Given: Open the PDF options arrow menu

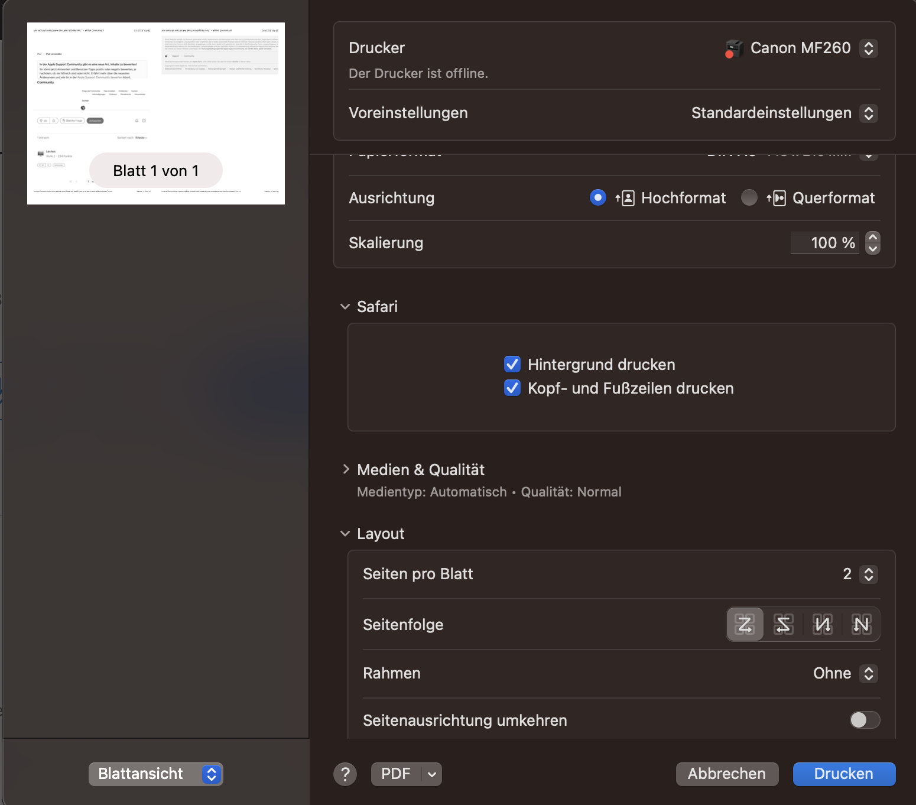Looking at the screenshot, I should click(432, 774).
